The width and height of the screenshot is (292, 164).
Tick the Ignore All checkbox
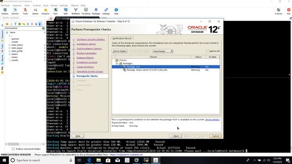(208, 51)
